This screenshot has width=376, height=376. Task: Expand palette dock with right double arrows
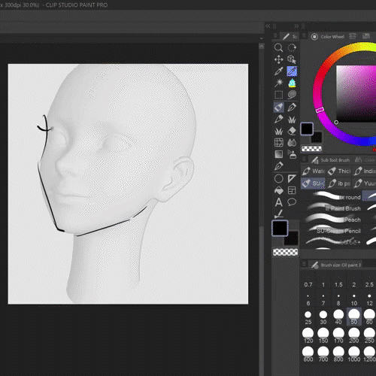pos(296,26)
